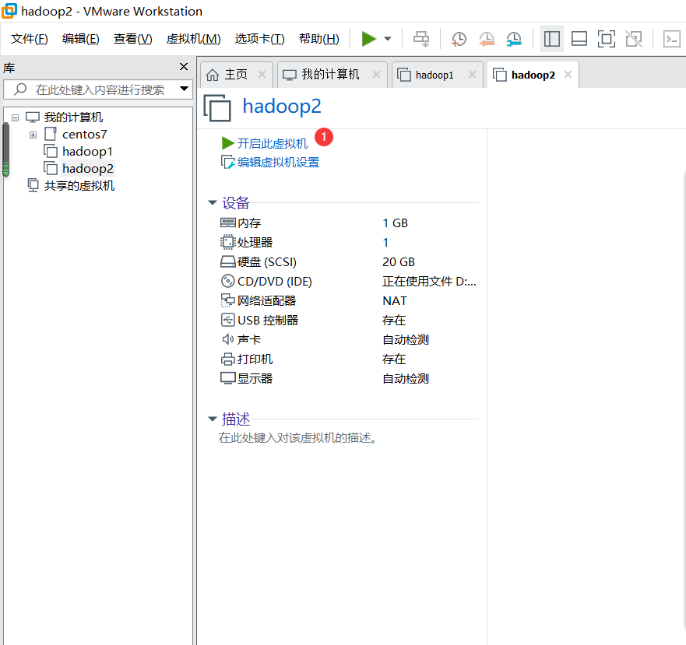
Task: Take a snapshot with the clock-plus icon
Action: [459, 39]
